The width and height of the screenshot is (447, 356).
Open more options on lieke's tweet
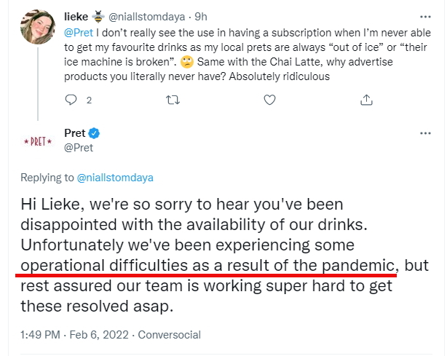pyautogui.click(x=425, y=17)
